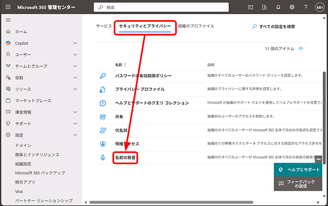This screenshot has height=206, width=328.
Task: Open ドメイン under settings
Action: (x=23, y=145)
